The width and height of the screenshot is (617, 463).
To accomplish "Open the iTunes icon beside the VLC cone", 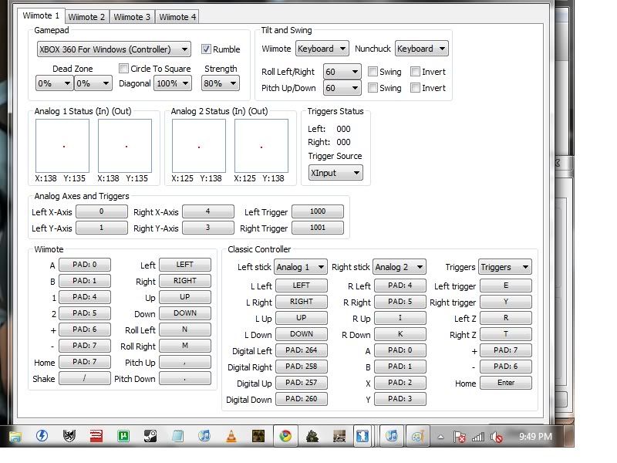I will pos(204,436).
